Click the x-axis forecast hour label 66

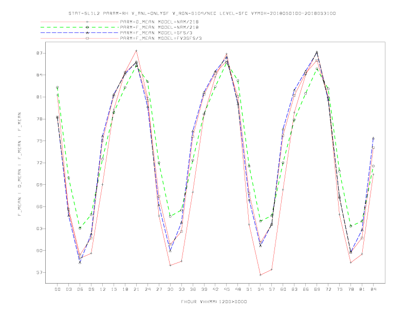[306, 289]
